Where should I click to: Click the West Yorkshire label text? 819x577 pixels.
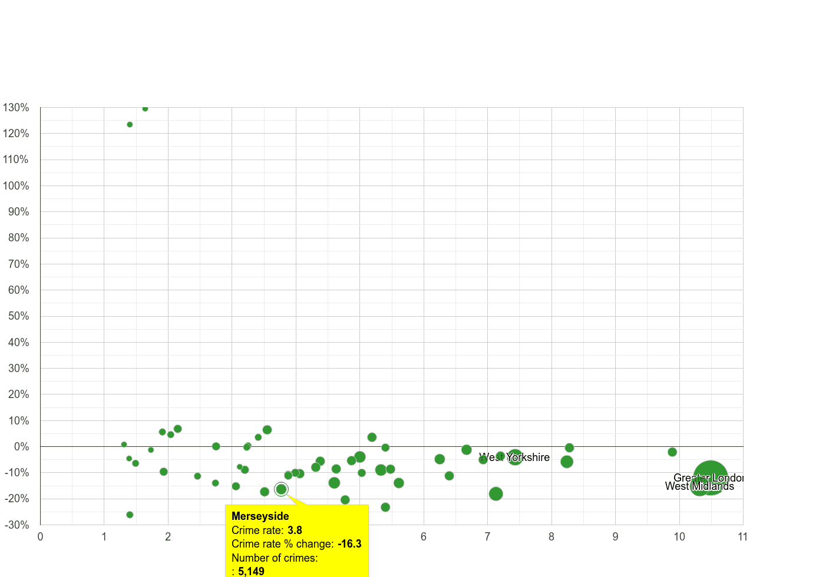514,457
